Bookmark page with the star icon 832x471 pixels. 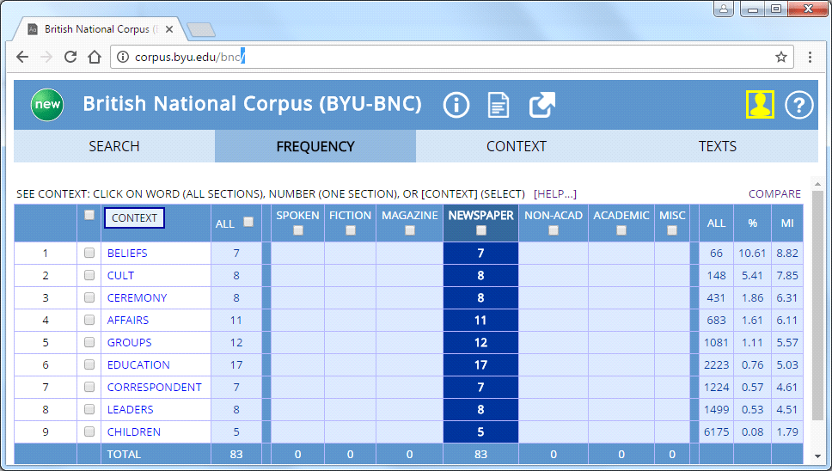point(781,57)
